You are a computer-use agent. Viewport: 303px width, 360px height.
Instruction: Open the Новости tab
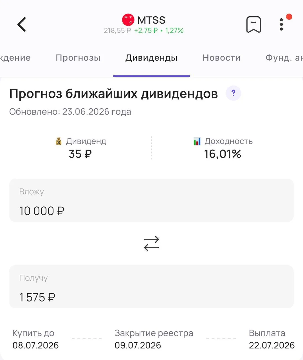221,58
